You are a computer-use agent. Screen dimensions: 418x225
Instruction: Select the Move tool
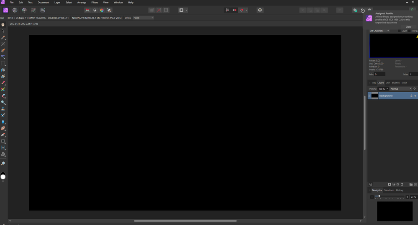click(x=3, y=31)
